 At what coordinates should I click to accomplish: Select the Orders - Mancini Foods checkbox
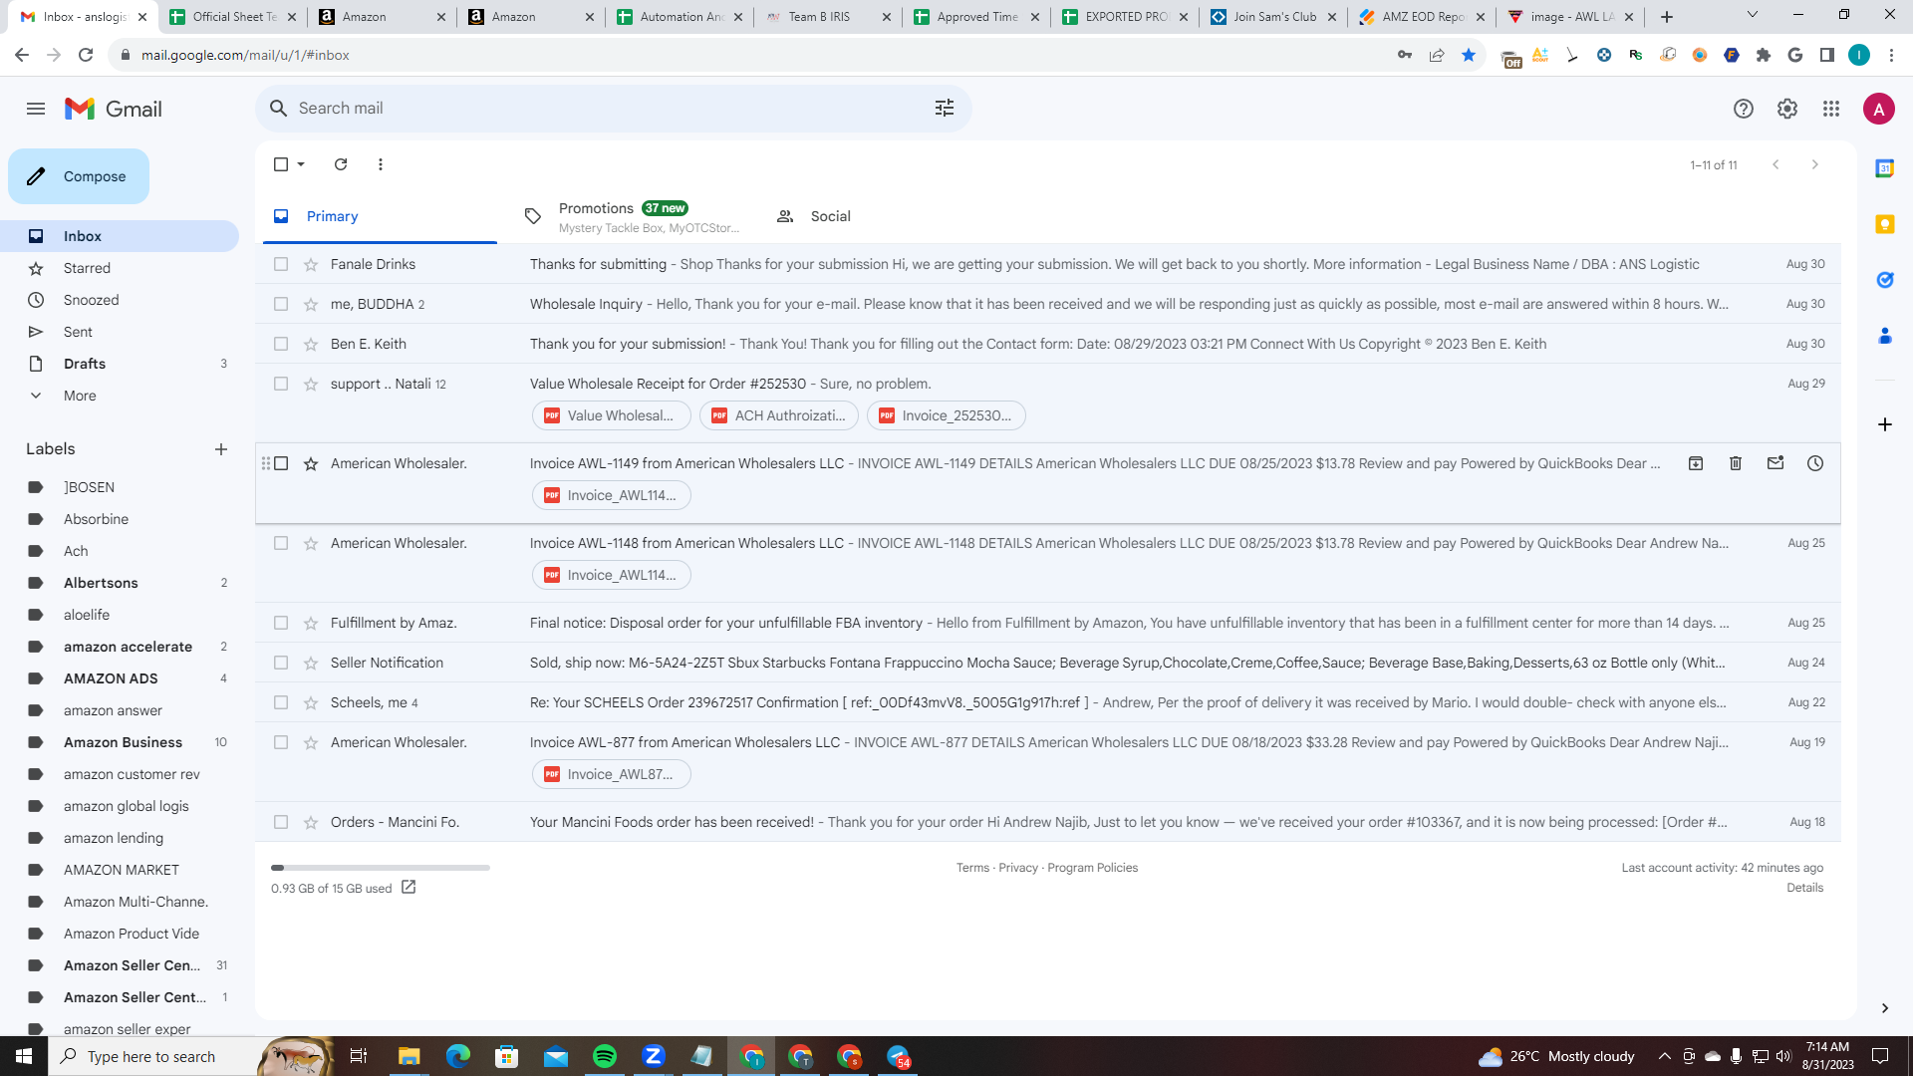[281, 822]
